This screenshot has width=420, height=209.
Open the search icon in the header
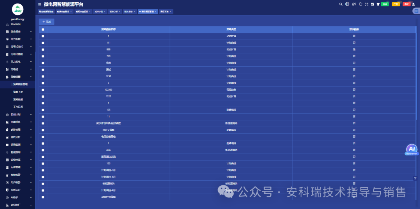(x=341, y=4)
